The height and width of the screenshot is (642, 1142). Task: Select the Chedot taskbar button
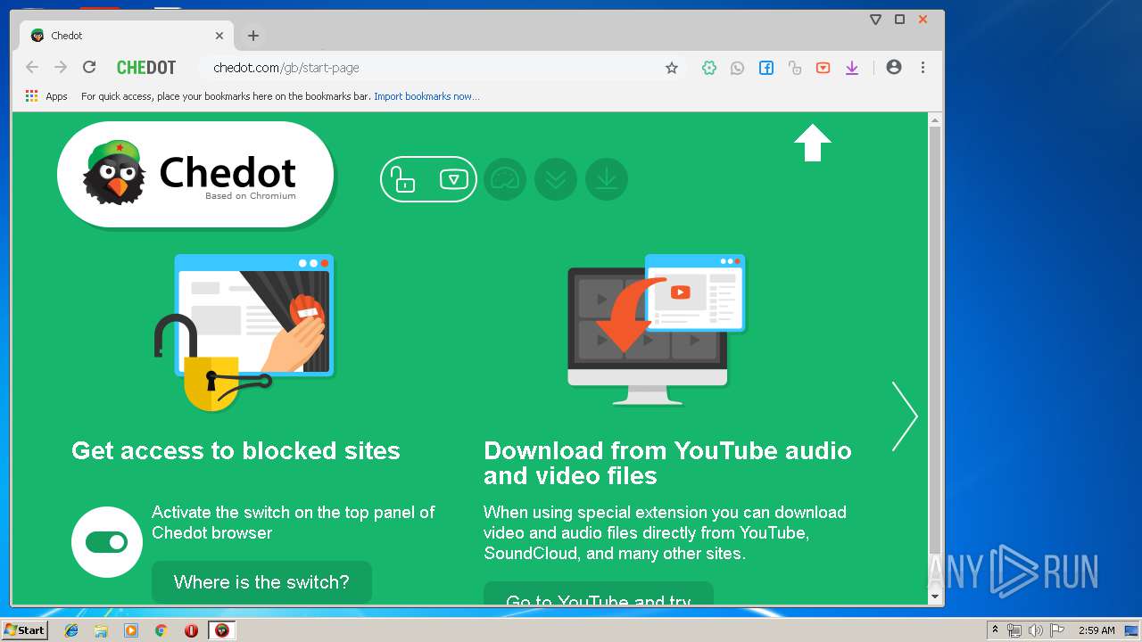pos(222,630)
